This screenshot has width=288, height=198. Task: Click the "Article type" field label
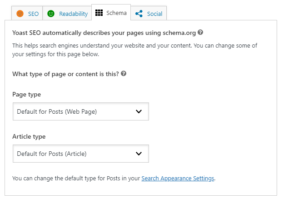(x=29, y=137)
